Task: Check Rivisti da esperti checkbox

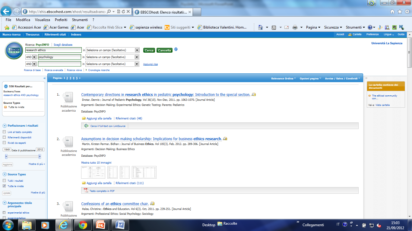Action: click(x=4, y=143)
